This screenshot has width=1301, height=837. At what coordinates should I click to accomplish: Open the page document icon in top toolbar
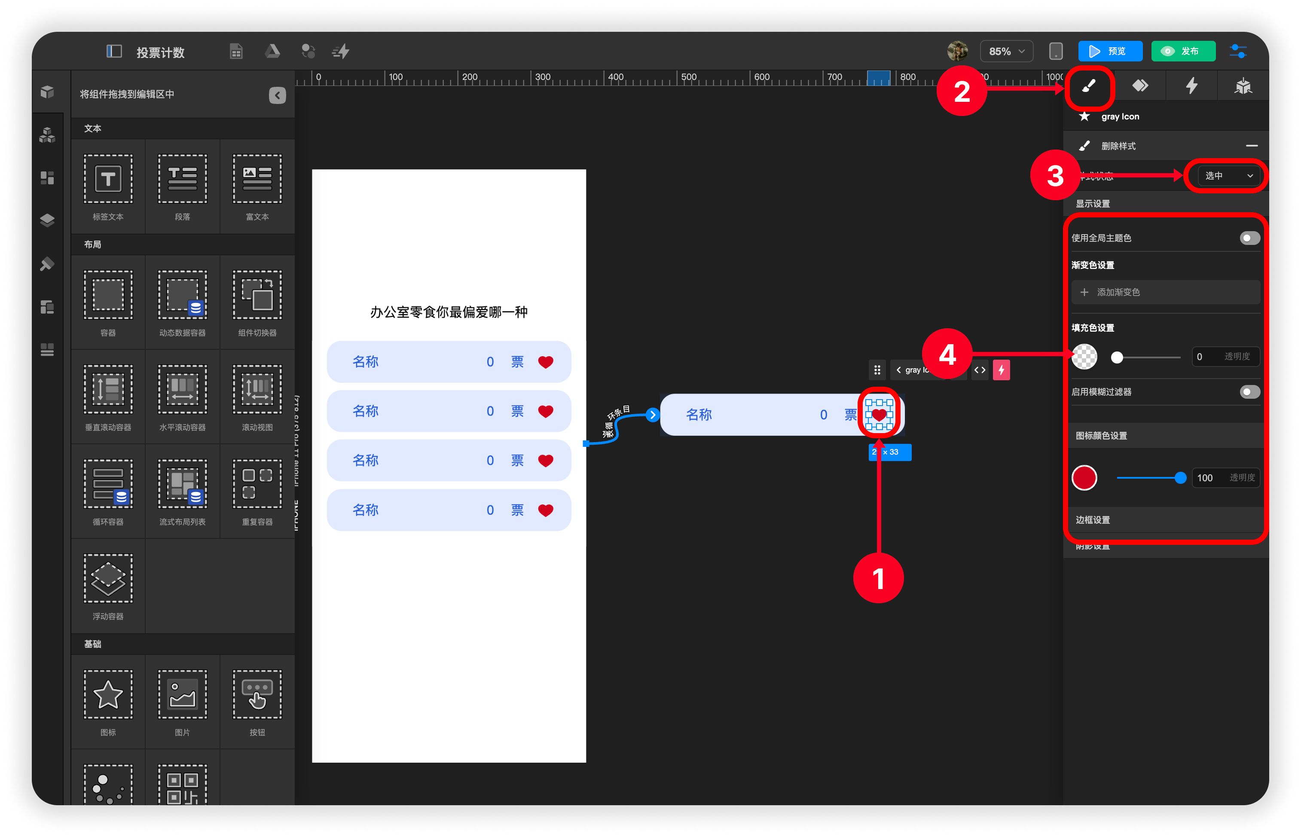click(x=236, y=51)
